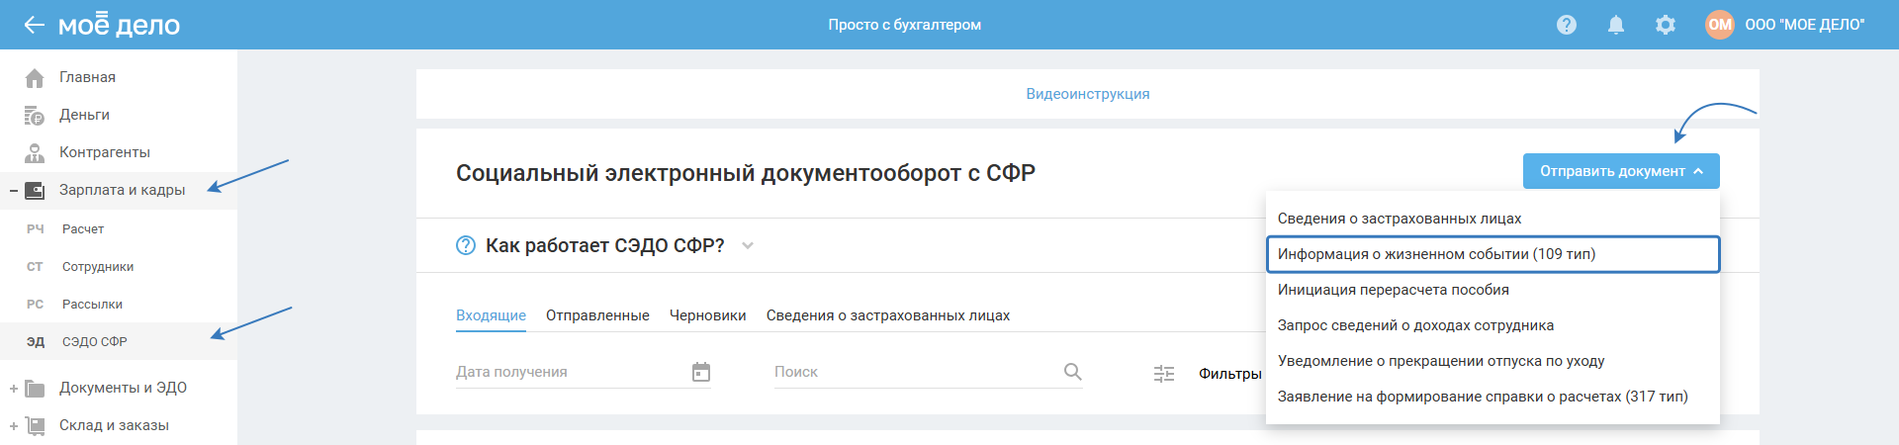Image resolution: width=1899 pixels, height=445 pixels.
Task: Click the РЧ abbreviation icon
Action: tap(36, 228)
